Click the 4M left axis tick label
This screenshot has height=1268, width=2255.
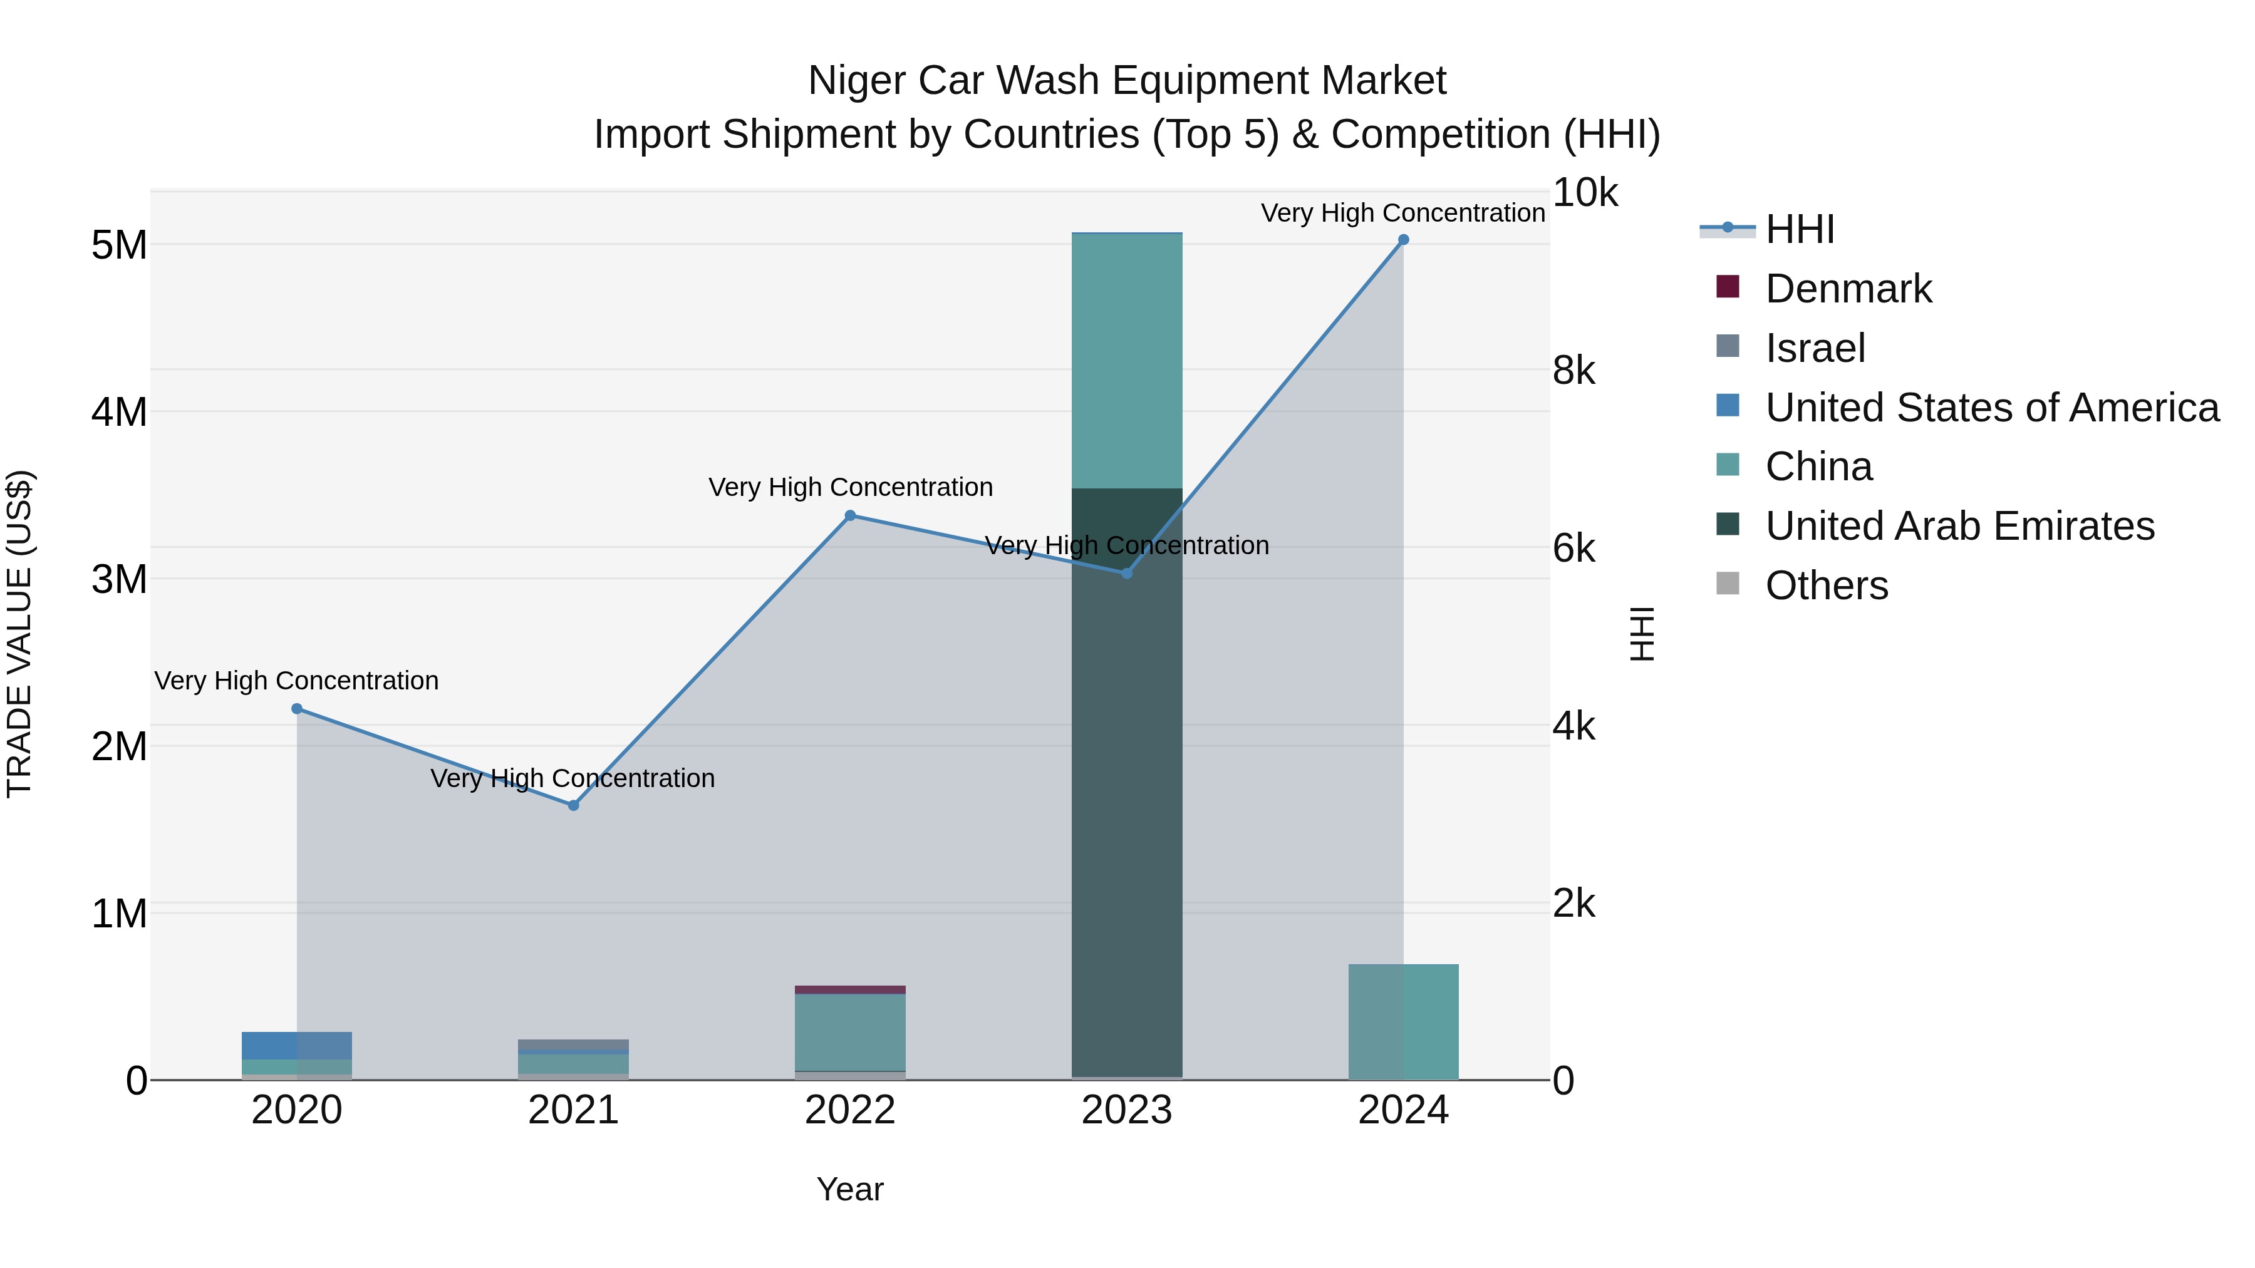pos(119,412)
